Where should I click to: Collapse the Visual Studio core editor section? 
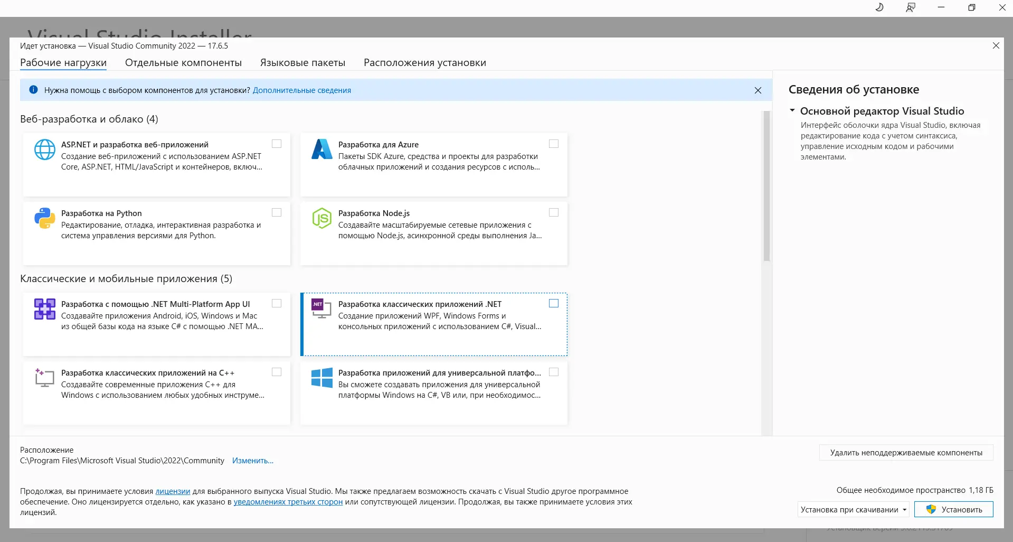tap(792, 111)
